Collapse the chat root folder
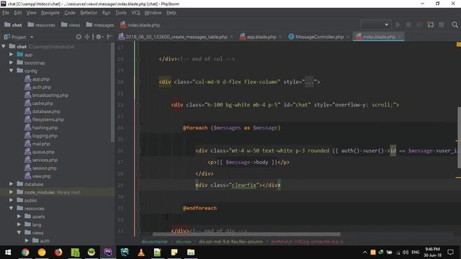 click(4, 46)
